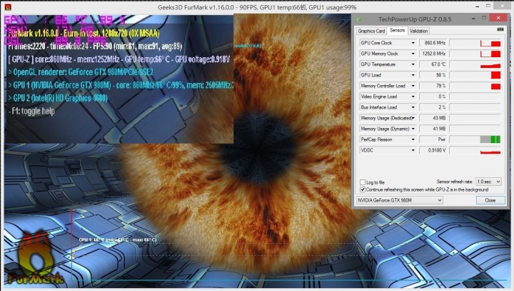Viewport: 514px width, 291px height.
Task: Click the PerfCap Reason green graph
Action: tap(475, 139)
